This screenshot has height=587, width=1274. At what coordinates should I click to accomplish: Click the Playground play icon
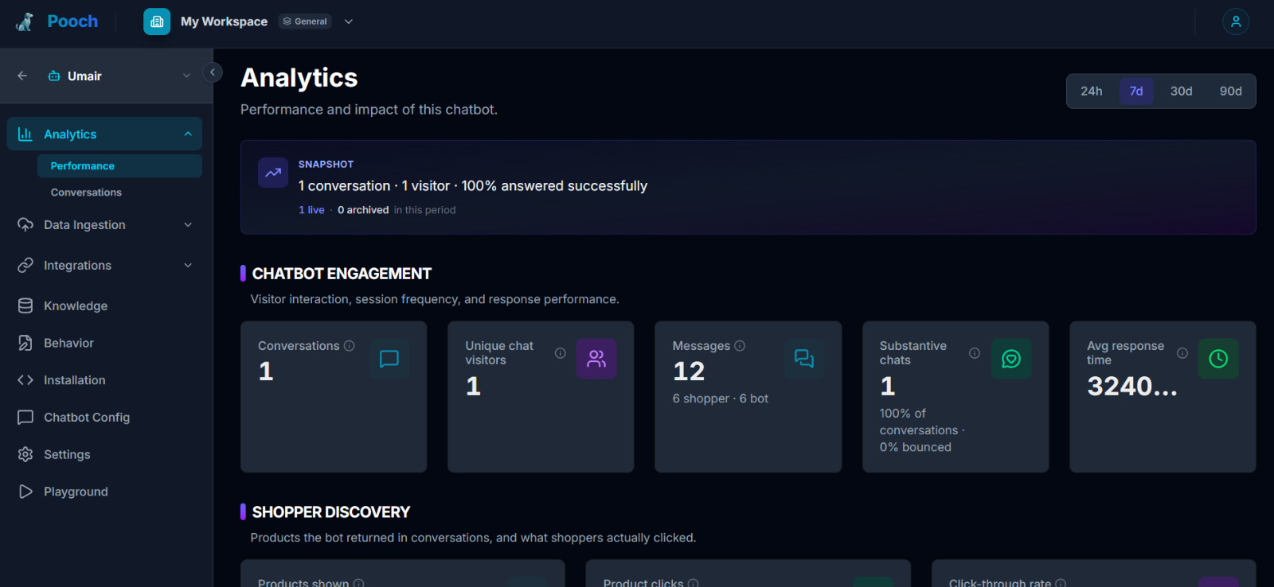[x=25, y=492]
